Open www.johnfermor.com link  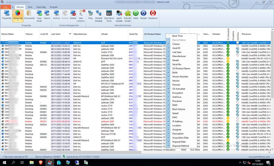(259, 157)
